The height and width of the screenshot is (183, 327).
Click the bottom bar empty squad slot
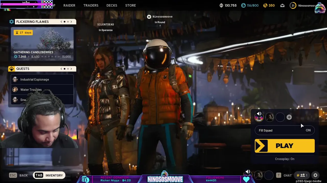click(269, 175)
